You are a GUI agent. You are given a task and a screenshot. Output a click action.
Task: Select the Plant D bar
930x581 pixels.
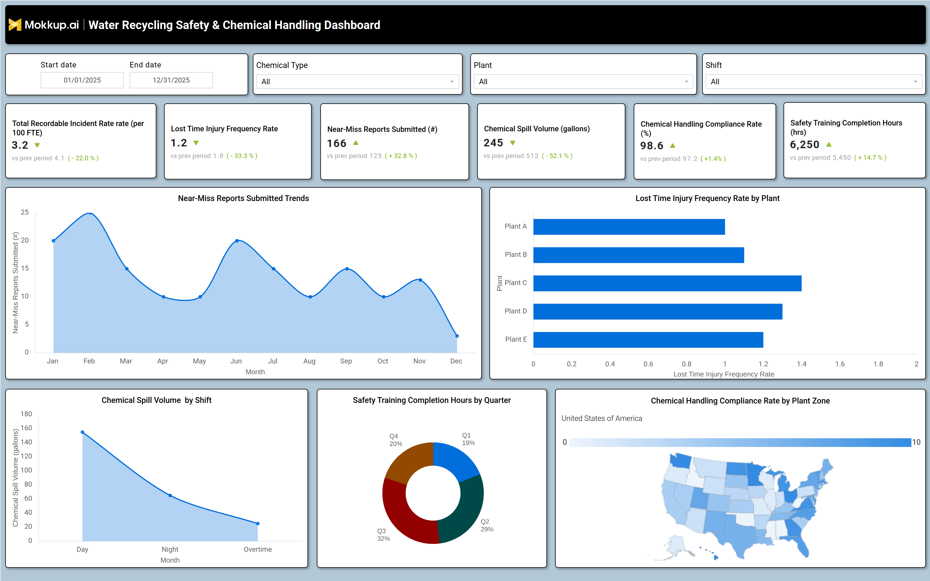pos(657,312)
